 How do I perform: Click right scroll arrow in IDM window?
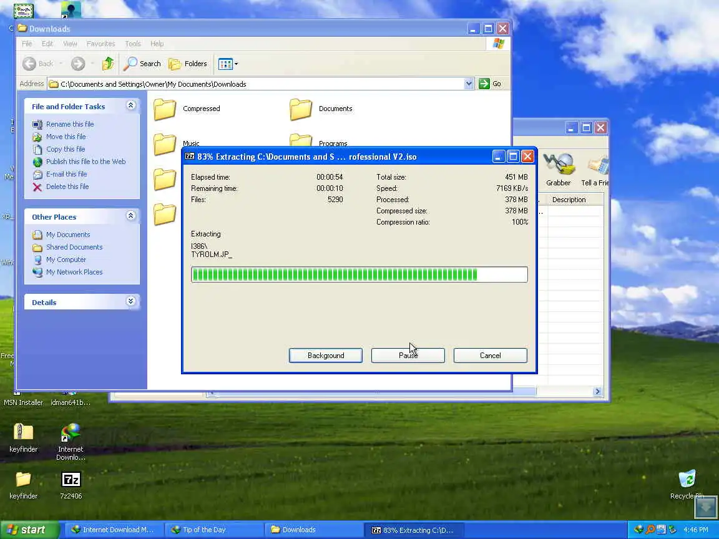tap(597, 391)
